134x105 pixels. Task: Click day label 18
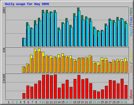pyautogui.click(x=75, y=102)
